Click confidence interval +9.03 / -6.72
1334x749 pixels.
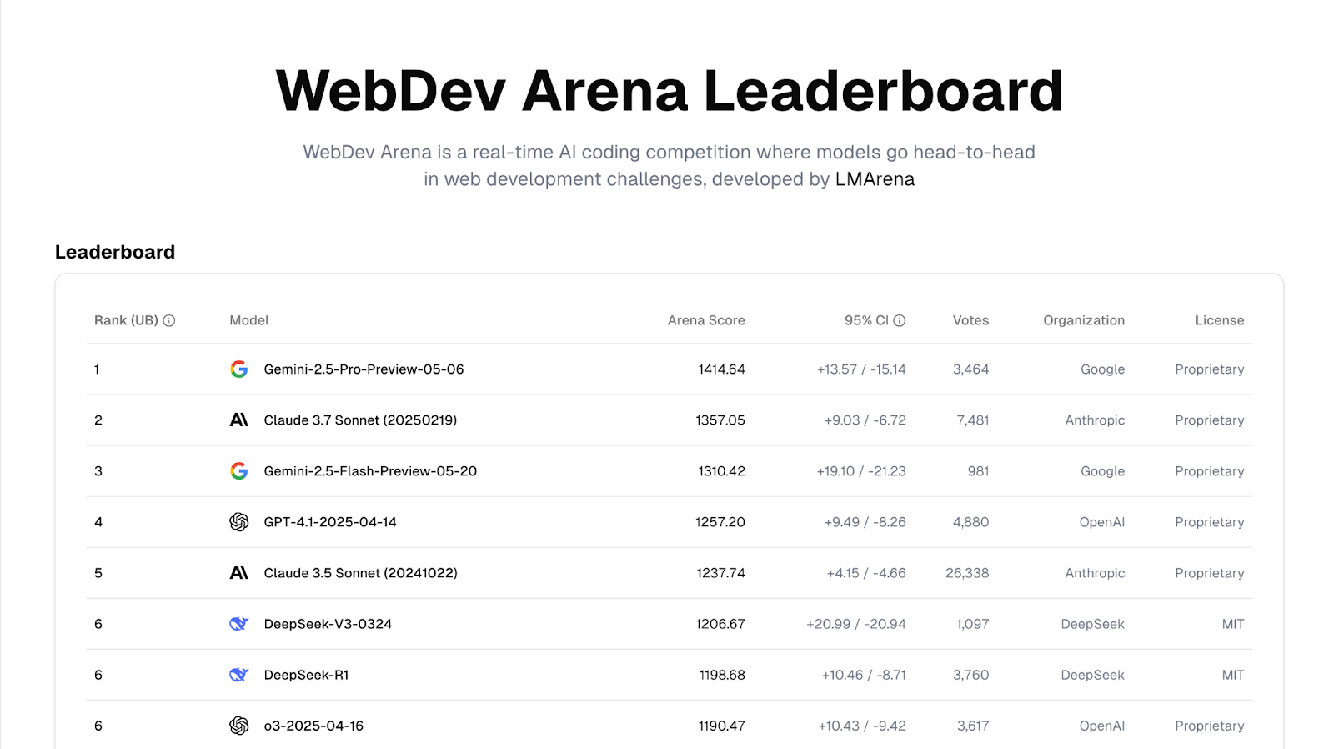tap(865, 420)
